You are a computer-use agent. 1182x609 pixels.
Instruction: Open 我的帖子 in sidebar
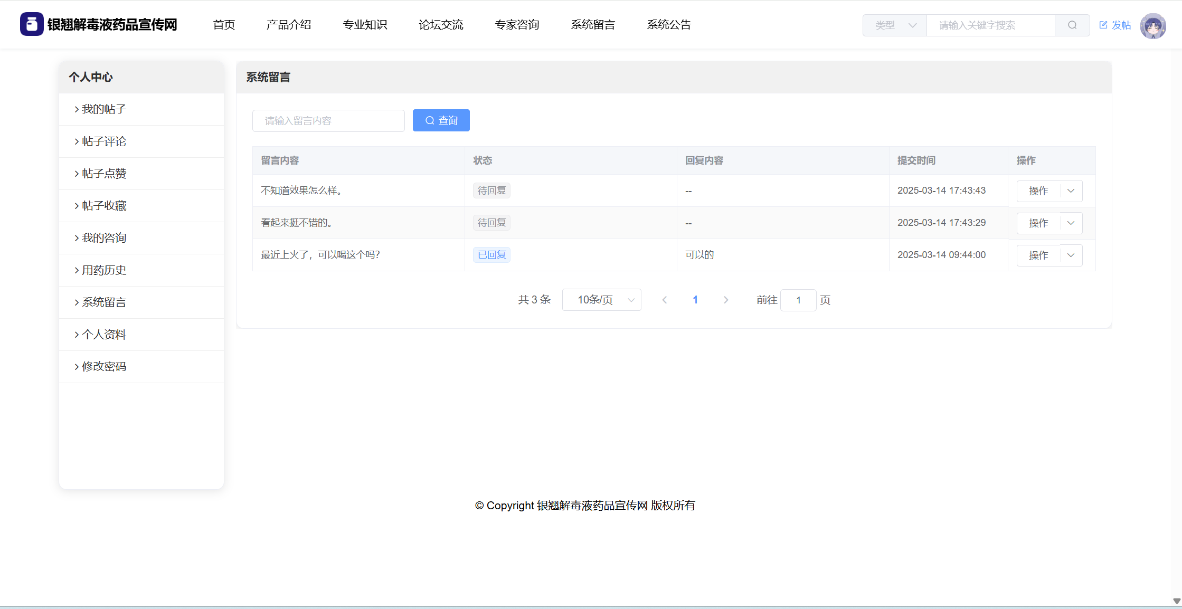(x=104, y=109)
